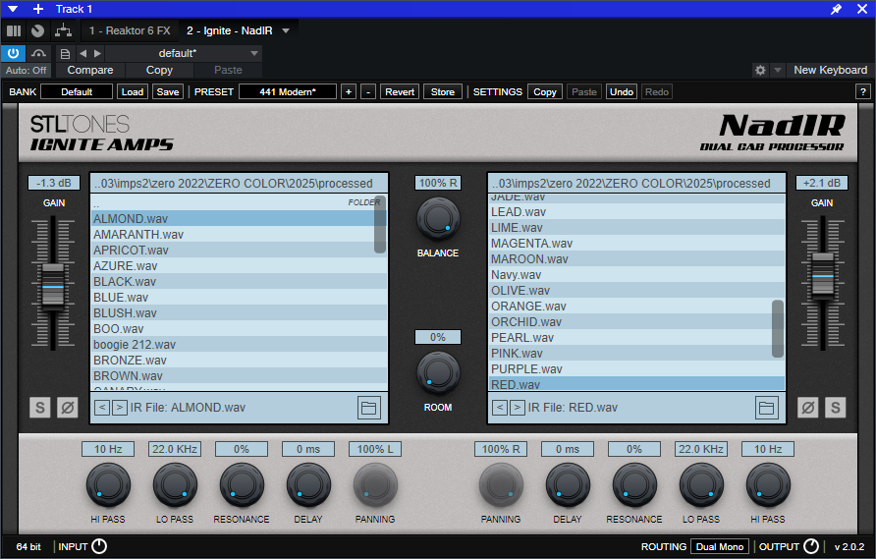
Task: Expand the plugin tab list arrow
Action: click(286, 30)
